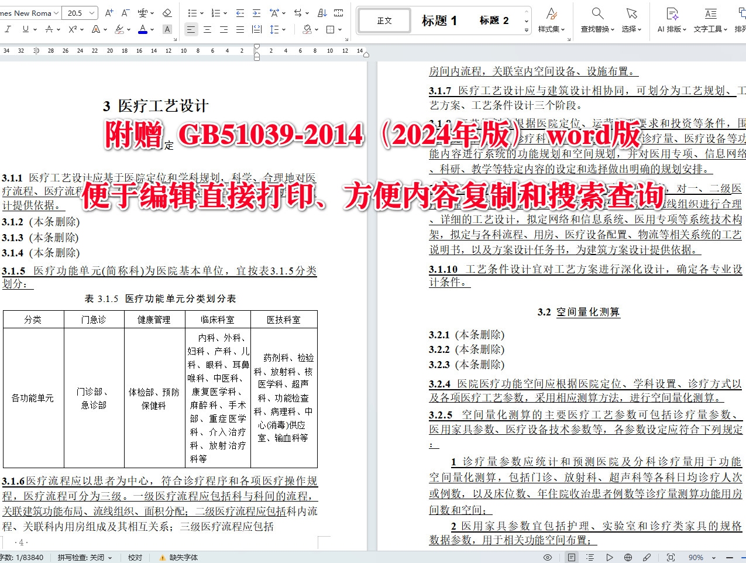Center align text

coord(207,29)
